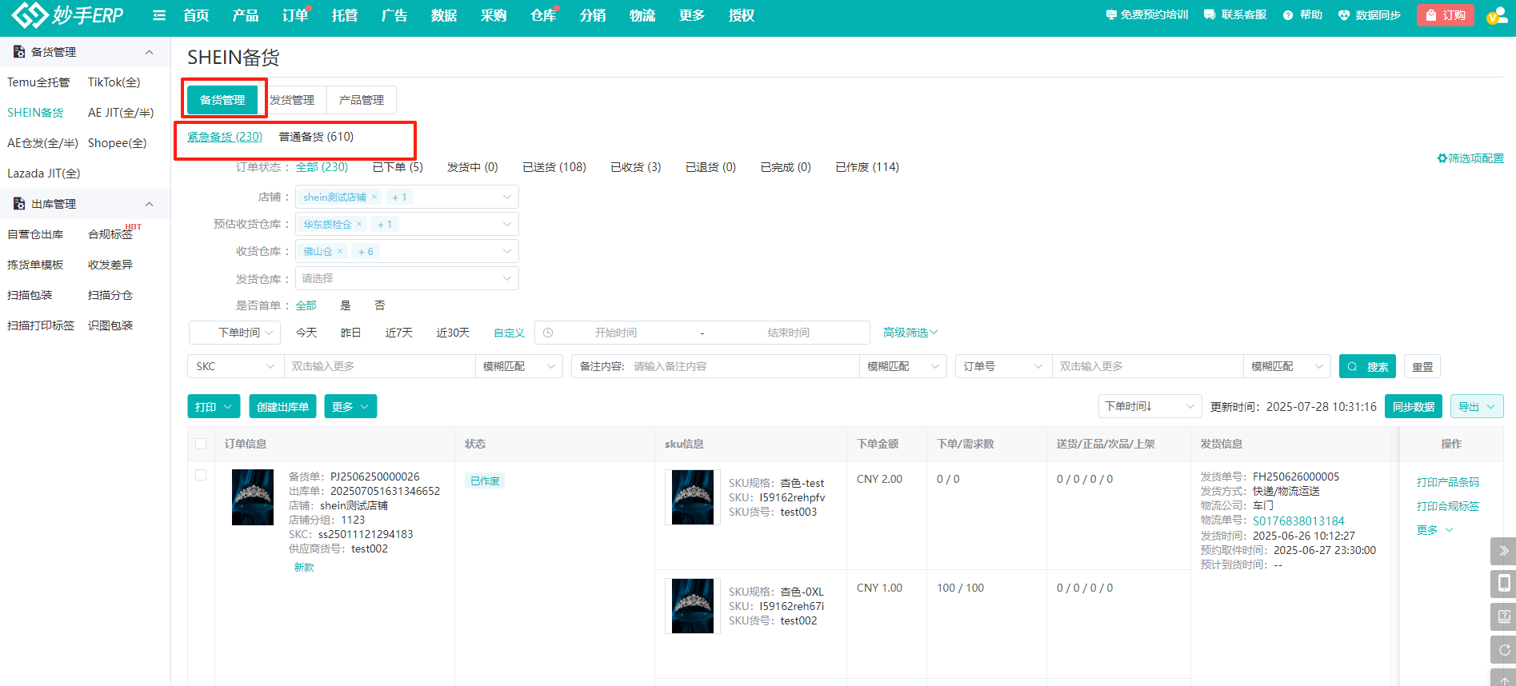Open the 打印 dropdown button
Image resolution: width=1516 pixels, height=686 pixels.
[214, 407]
